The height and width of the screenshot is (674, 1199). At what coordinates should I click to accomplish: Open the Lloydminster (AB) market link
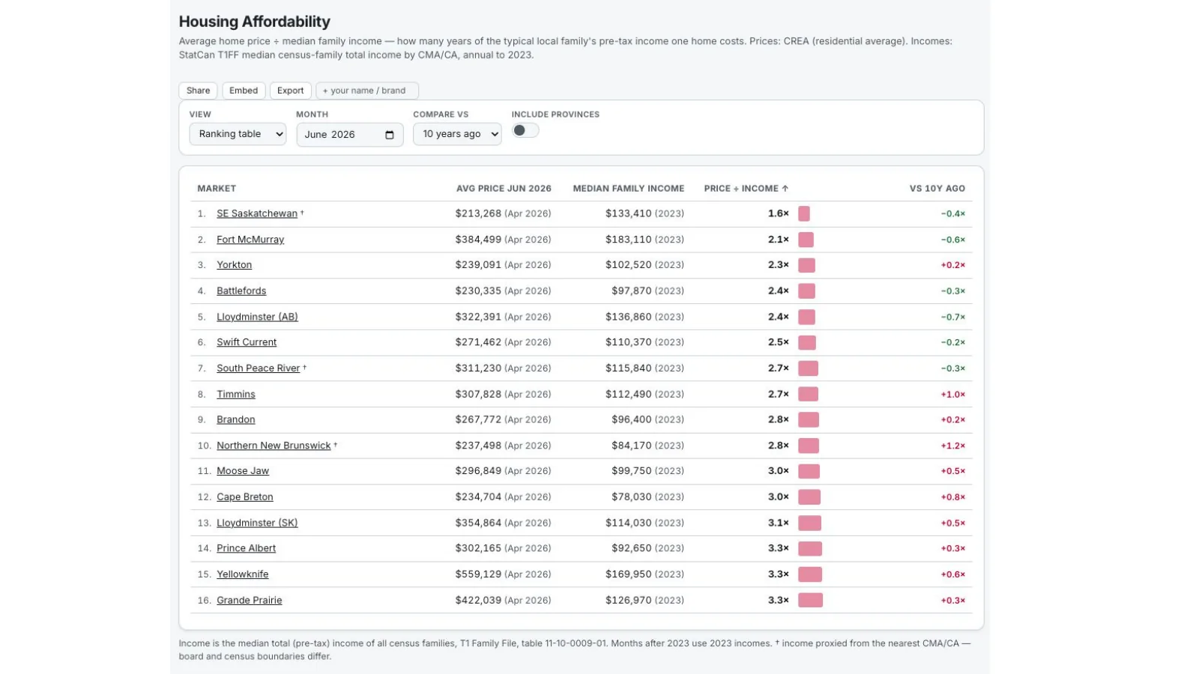257,317
